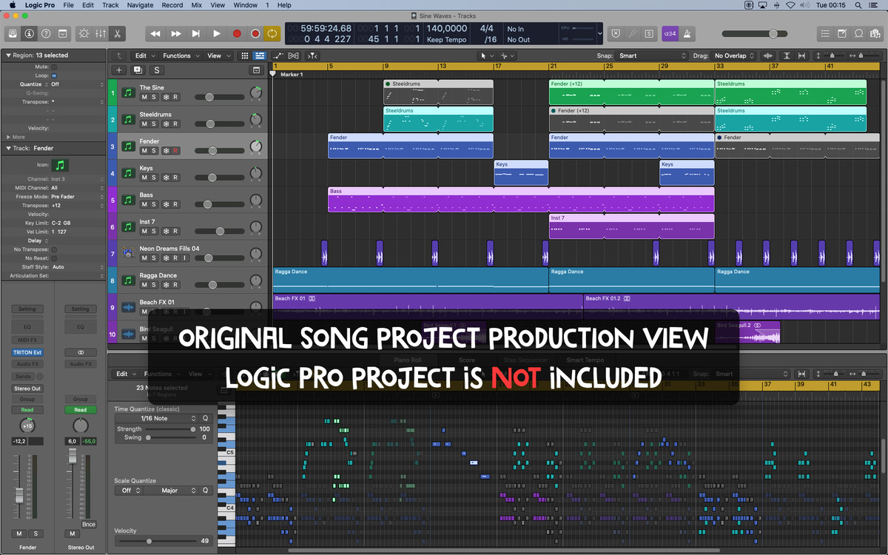Click the TRITON Ext instrument slot
Viewport: 888px width, 555px height.
pos(27,352)
